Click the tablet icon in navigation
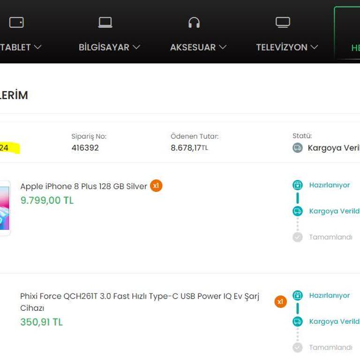Image resolution: width=360 pixels, height=360 pixels. click(x=16, y=22)
